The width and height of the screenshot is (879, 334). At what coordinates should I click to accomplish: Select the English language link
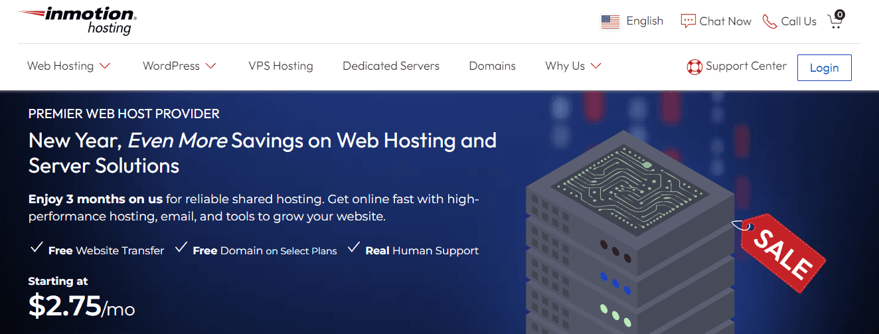click(645, 21)
